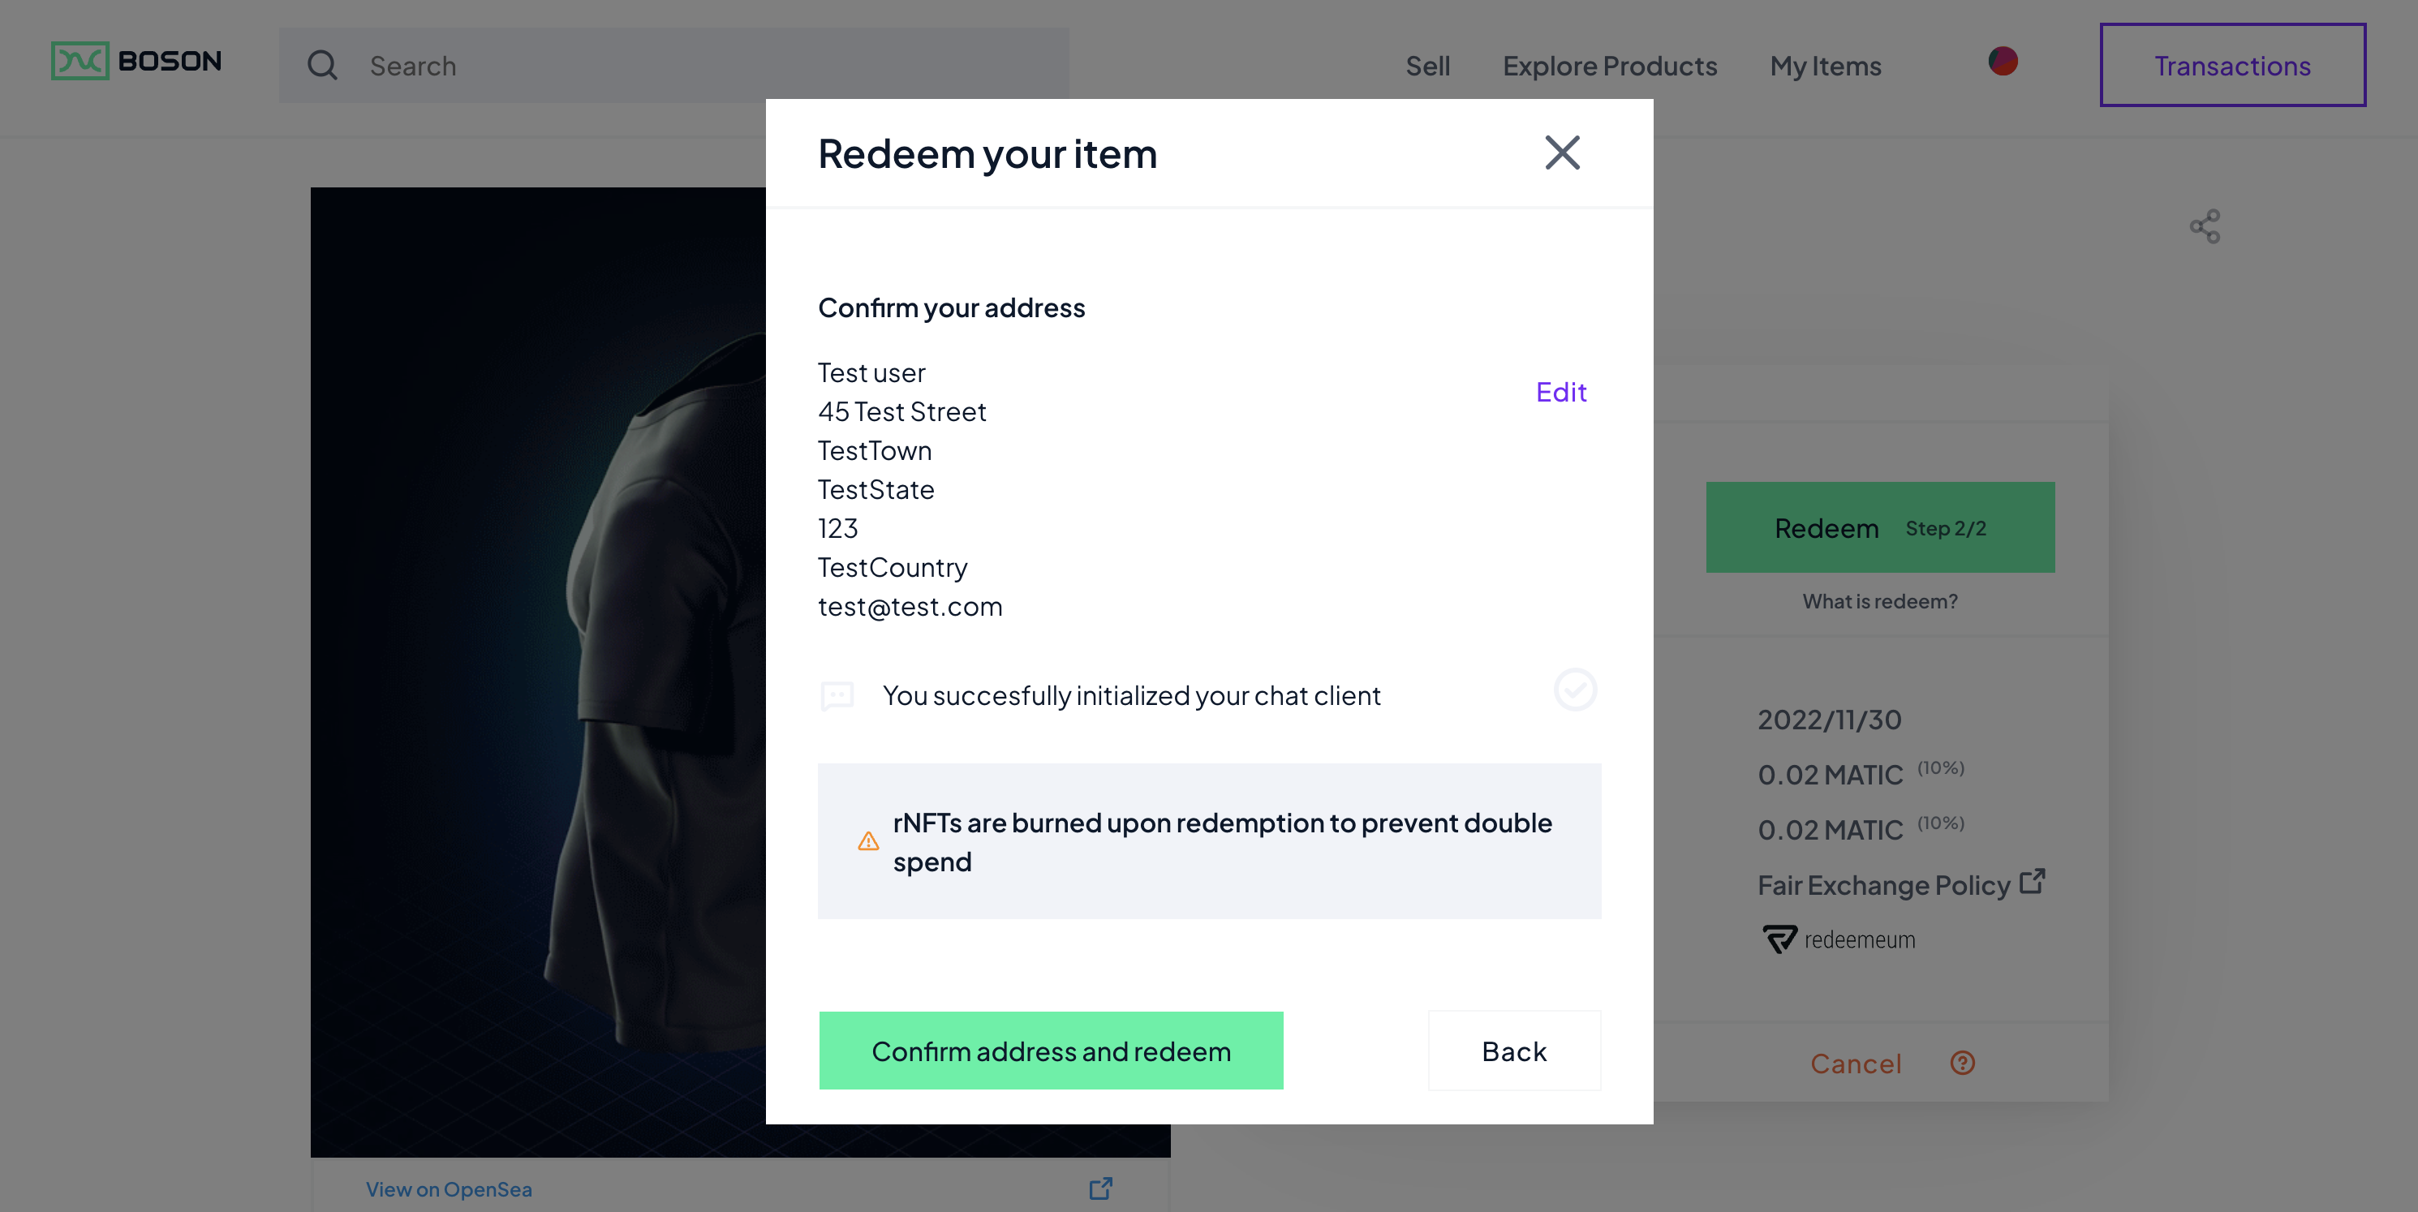Screen dimensions: 2418x1212
Task: Open the Sell menu item
Action: pyautogui.click(x=1426, y=66)
